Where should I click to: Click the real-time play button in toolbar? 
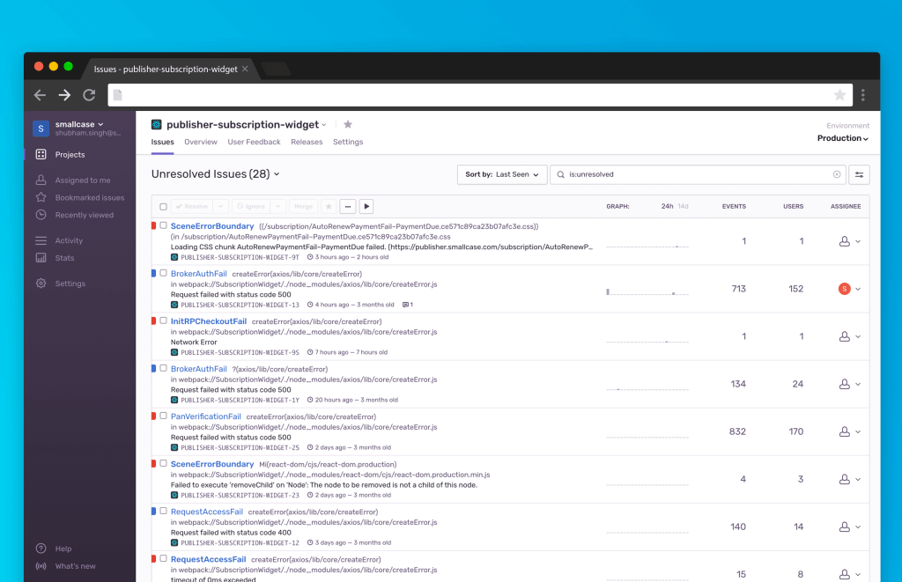point(366,206)
